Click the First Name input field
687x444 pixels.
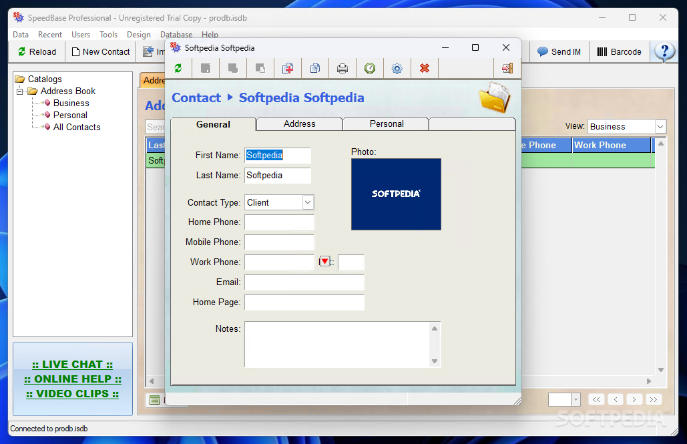click(278, 155)
